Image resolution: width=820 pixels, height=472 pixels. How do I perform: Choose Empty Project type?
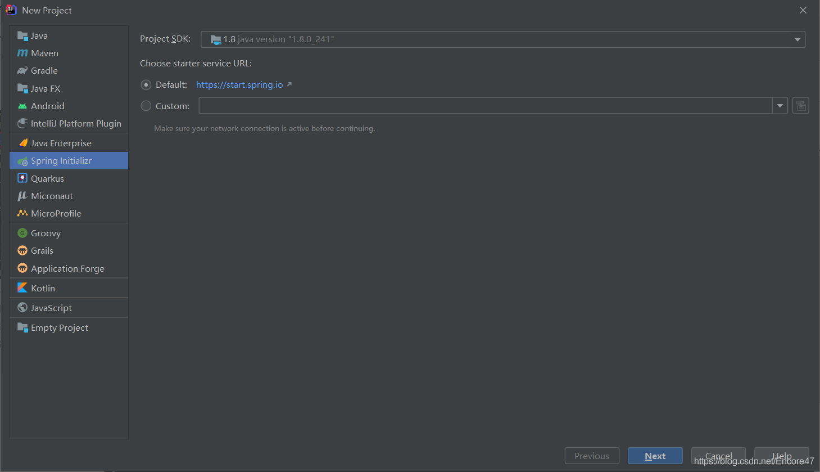coord(69,327)
